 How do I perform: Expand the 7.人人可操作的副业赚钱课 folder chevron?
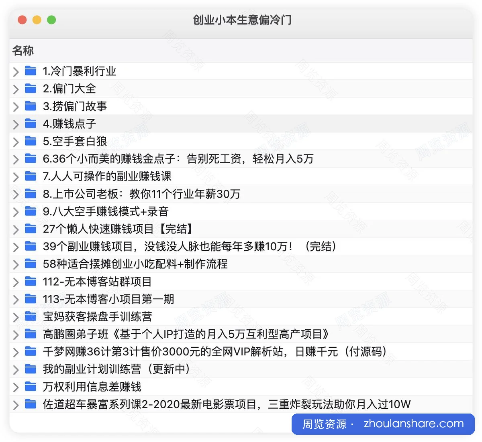coord(16,177)
